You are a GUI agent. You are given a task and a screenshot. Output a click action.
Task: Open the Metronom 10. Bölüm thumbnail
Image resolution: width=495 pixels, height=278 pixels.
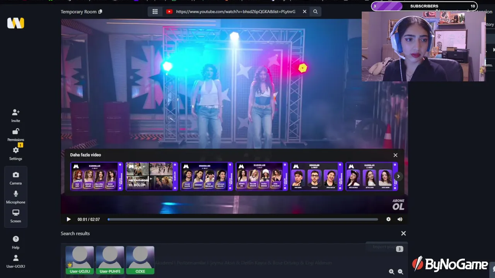[152, 176]
